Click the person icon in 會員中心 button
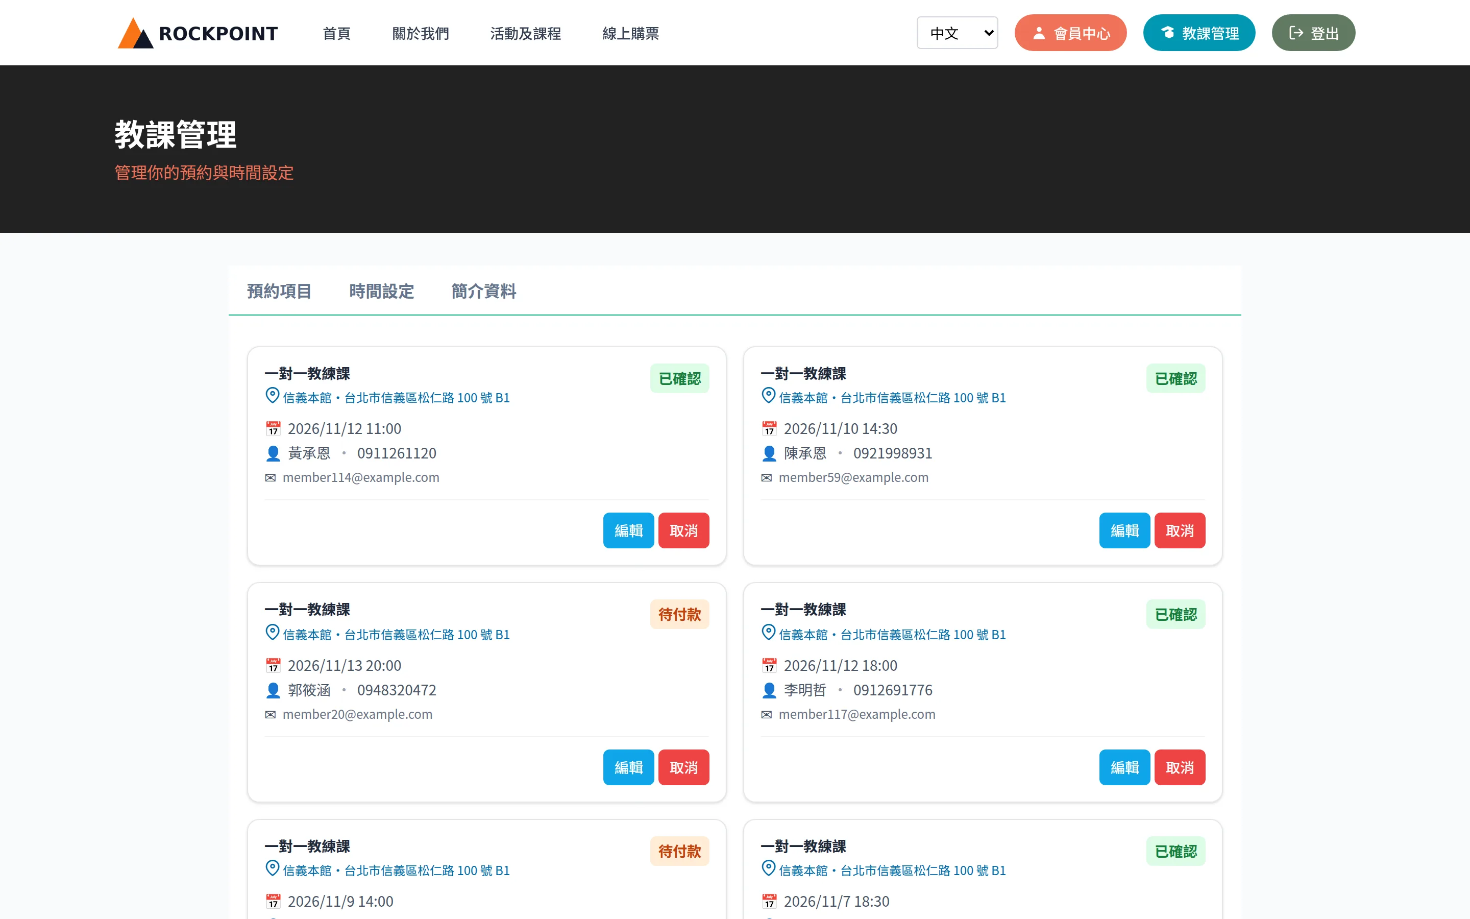 (x=1039, y=33)
